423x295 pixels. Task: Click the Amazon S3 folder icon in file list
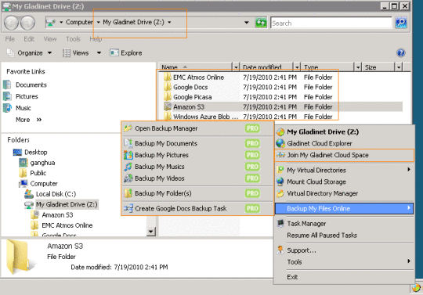pos(168,106)
